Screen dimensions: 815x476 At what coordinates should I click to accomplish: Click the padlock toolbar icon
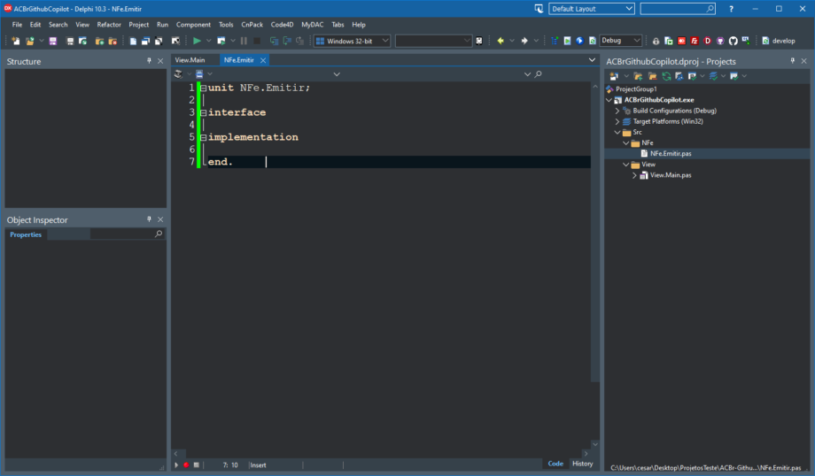tap(656, 41)
